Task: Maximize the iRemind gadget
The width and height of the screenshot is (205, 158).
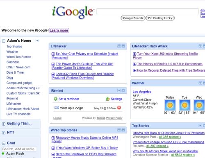Action: tap(123, 90)
